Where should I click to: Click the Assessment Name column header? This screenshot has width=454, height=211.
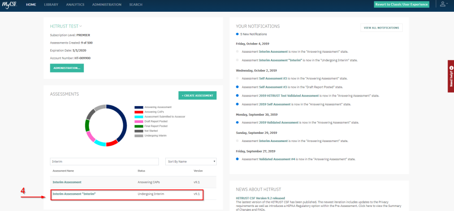point(63,171)
